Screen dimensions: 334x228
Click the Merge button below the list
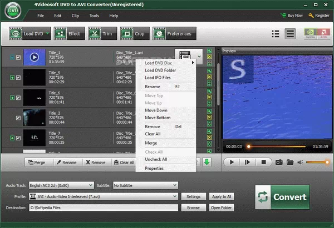37,163
